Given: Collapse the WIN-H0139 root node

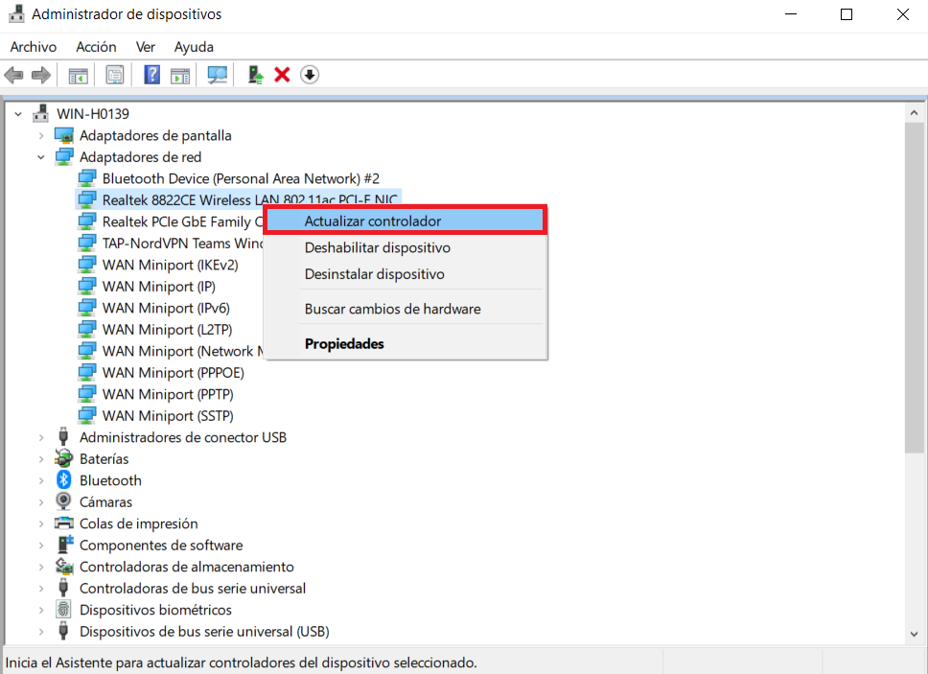Looking at the screenshot, I should pos(18,114).
